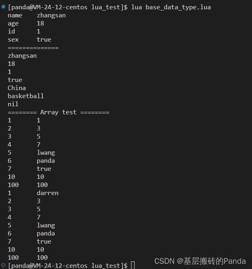252x269 pixels.
Task: Click the 'China' output line
Action: click(x=17, y=88)
